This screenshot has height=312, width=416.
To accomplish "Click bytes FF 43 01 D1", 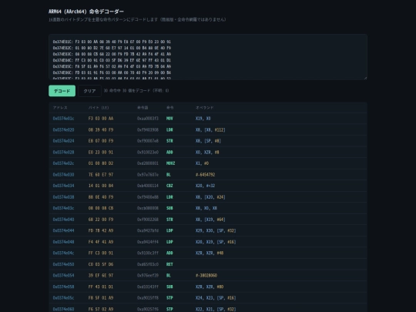I will click(101, 287).
